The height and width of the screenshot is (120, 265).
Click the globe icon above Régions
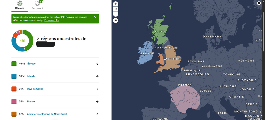click(x=20, y=3)
